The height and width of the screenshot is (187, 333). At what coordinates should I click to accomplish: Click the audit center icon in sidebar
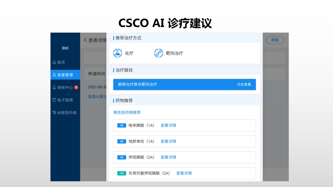point(54,87)
